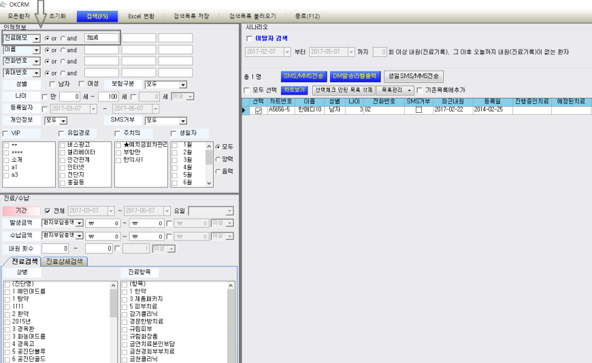Click the SMS/MMS전송 button
Image resolution: width=592 pixels, height=363 pixels.
(x=303, y=76)
